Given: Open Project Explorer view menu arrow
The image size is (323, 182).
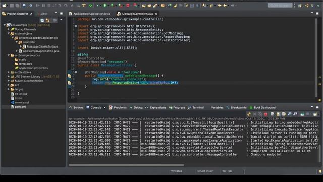Looking at the screenshot, I should pos(61,20).
